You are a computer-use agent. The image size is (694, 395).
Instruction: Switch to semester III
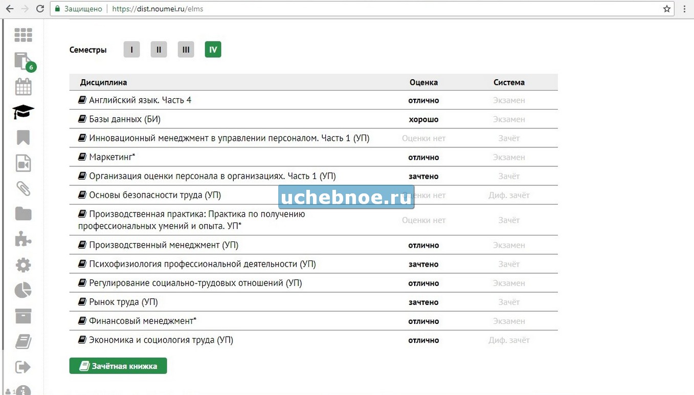point(186,50)
